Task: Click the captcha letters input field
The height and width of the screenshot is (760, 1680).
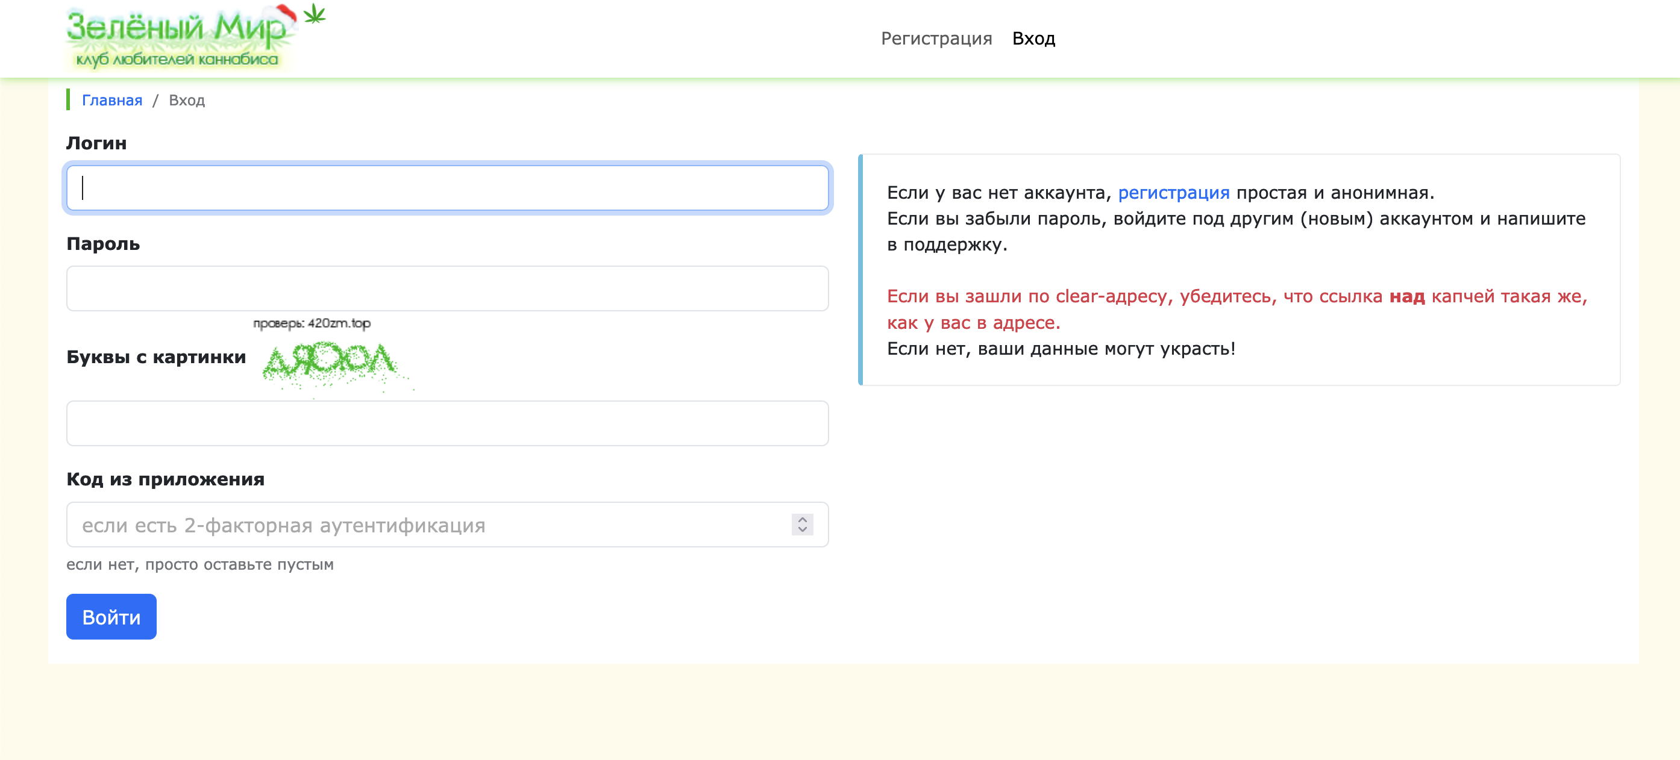Action: 447,423
